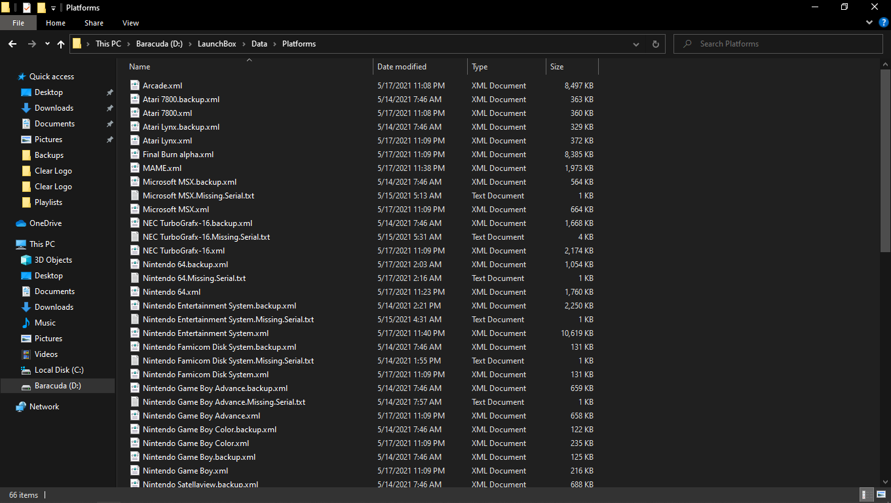The height and width of the screenshot is (503, 891).
Task: Expand the ribbon with chevron
Action: 869,23
